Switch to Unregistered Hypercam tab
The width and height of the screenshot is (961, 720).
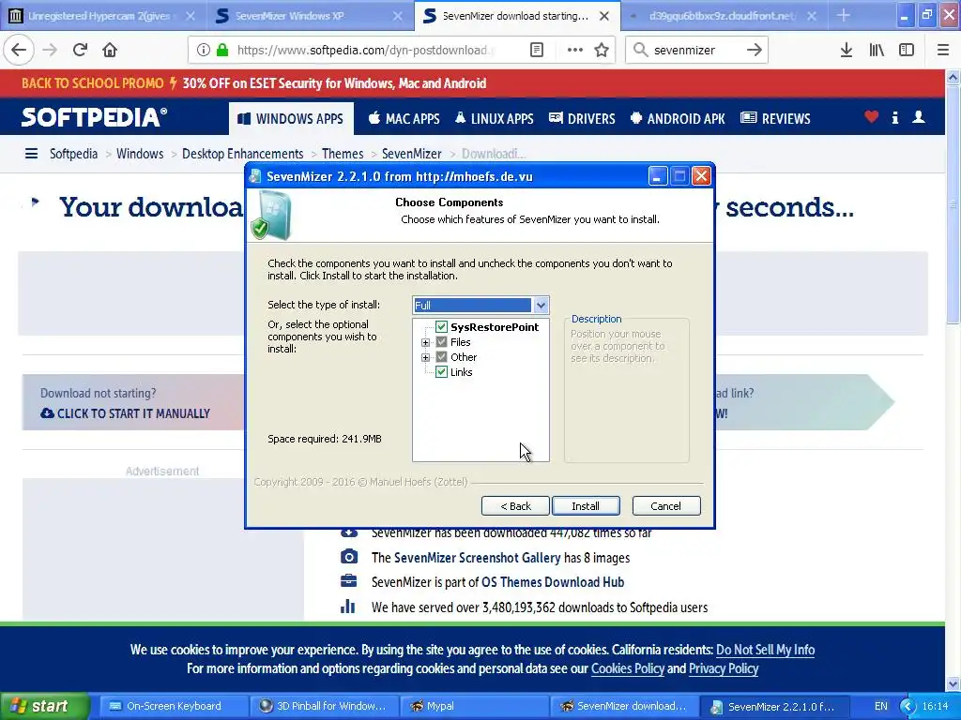click(x=102, y=16)
